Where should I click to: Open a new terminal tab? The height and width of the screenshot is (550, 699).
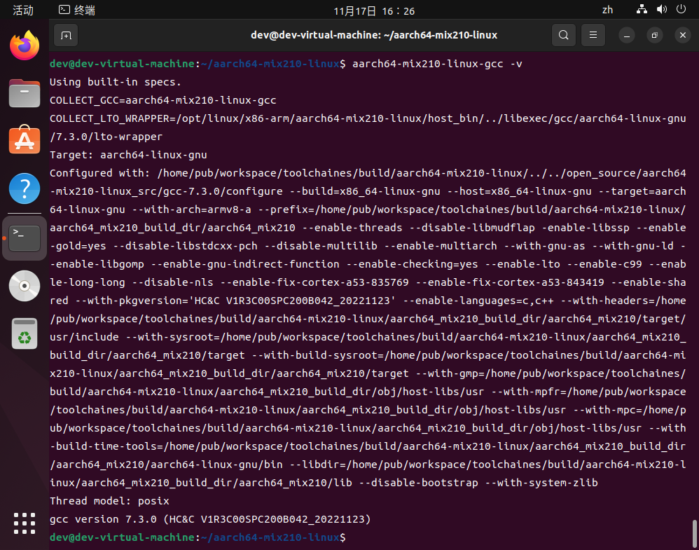click(65, 35)
